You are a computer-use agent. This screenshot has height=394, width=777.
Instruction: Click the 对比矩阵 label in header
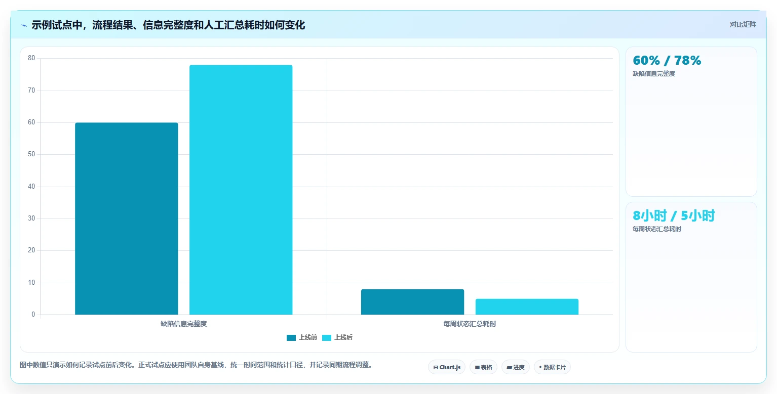(x=743, y=24)
